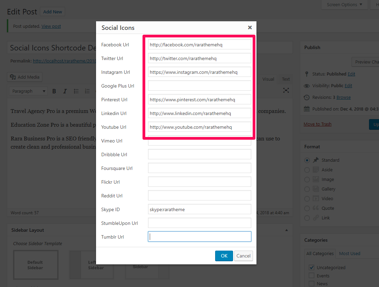
Task: Click the Twitter Url field
Action: (199, 58)
